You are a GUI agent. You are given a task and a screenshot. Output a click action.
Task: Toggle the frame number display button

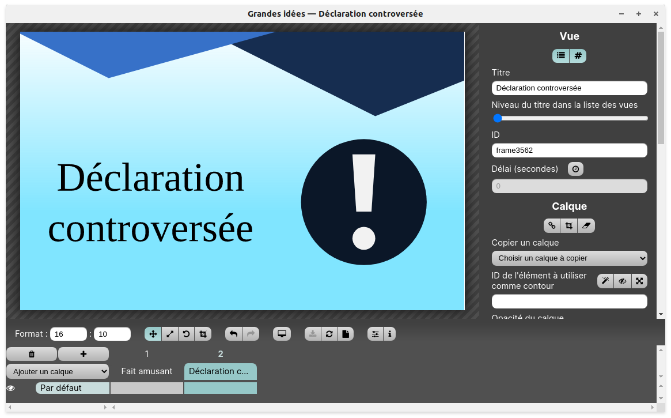pos(578,56)
